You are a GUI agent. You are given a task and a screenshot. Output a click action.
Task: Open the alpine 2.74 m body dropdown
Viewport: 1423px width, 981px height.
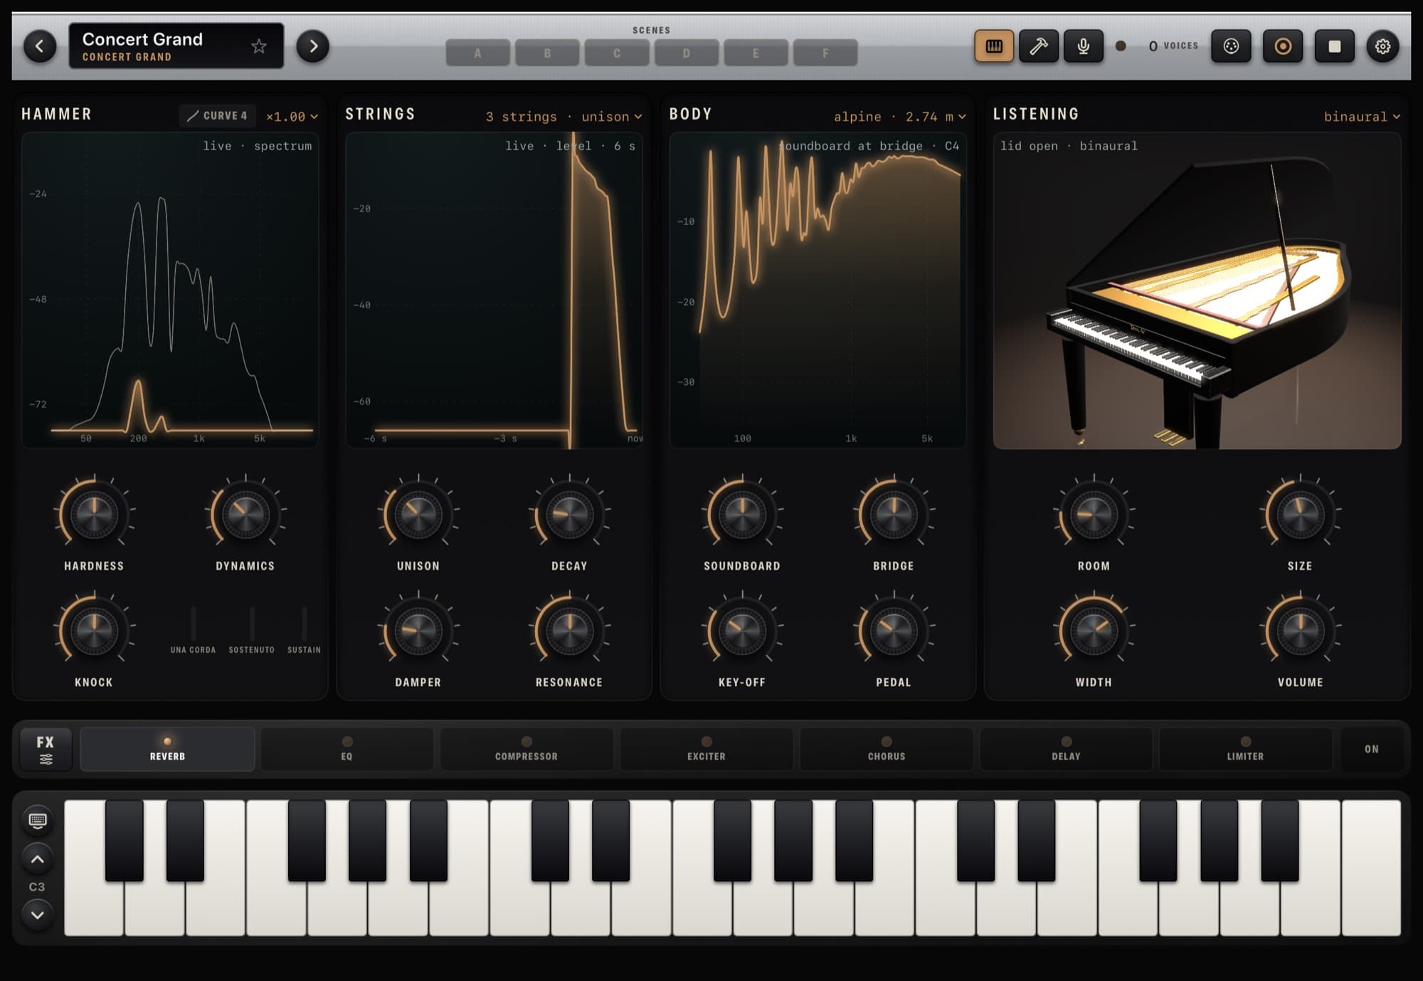point(899,116)
